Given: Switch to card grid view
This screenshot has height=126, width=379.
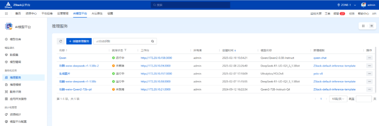Looking at the screenshot, I should [x=363, y=26].
